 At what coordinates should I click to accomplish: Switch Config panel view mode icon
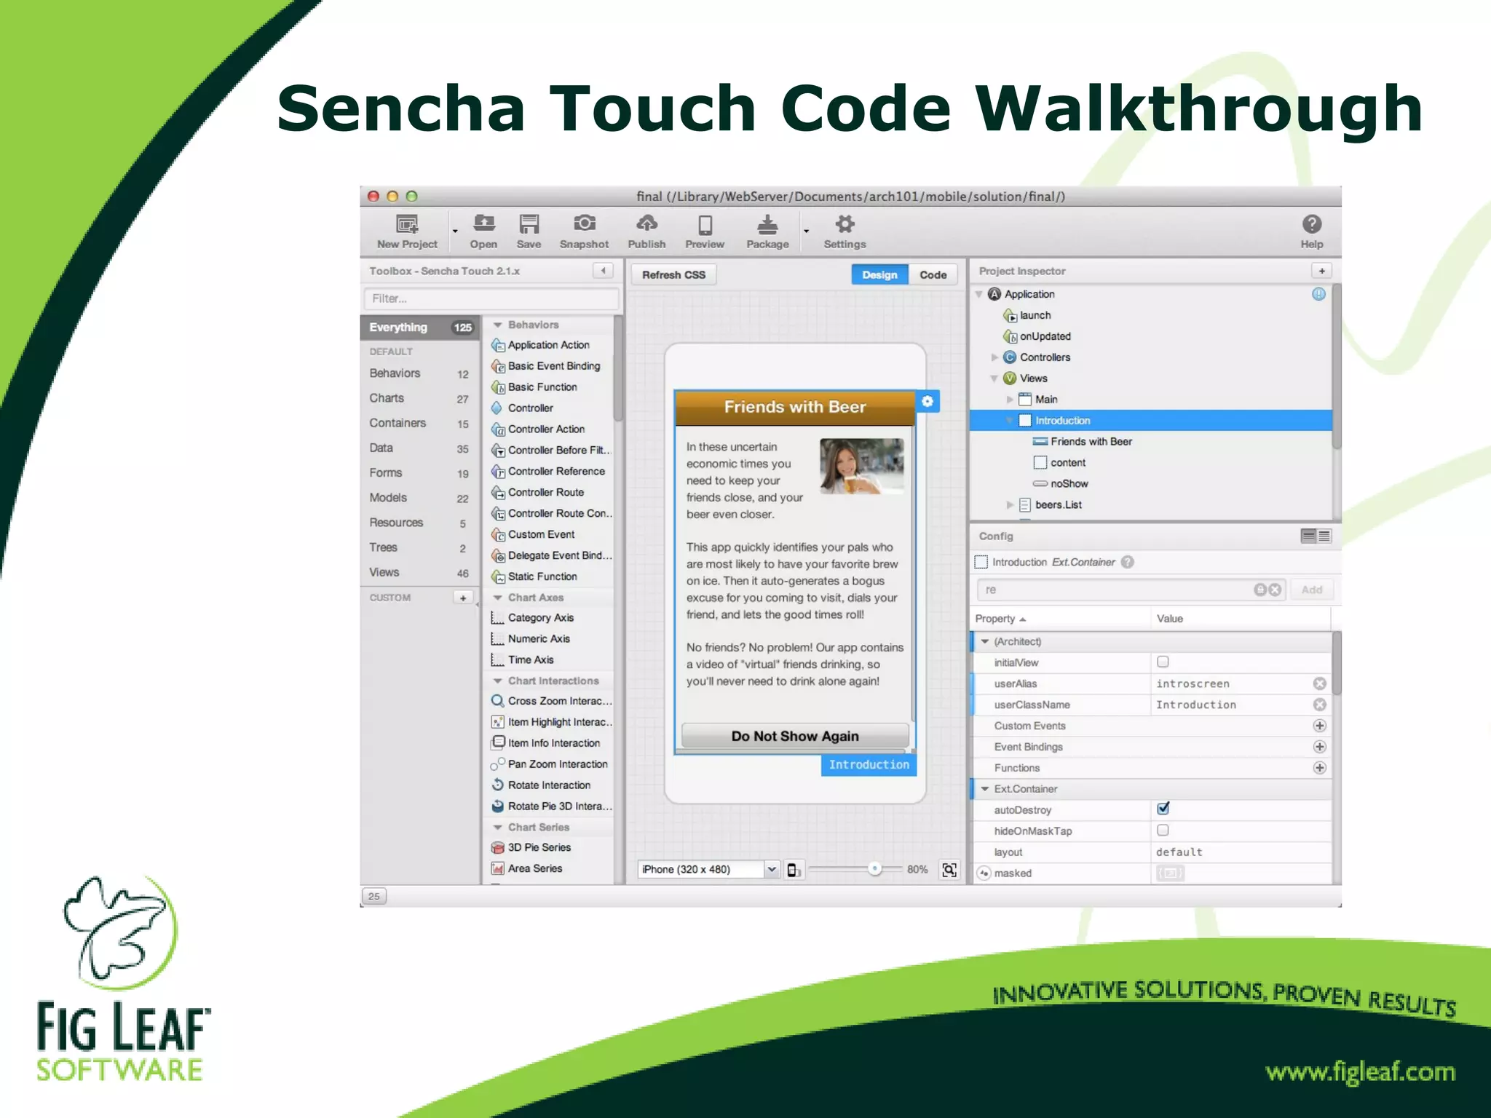coord(1316,536)
